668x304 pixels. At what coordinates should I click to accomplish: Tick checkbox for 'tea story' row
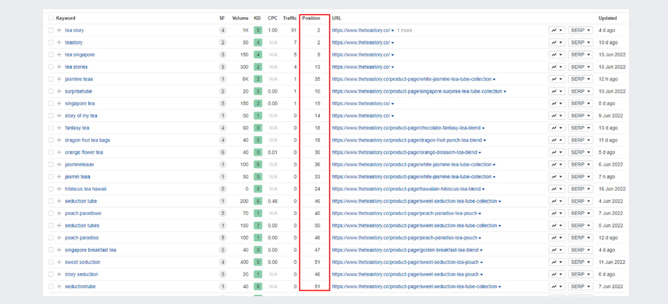51,30
